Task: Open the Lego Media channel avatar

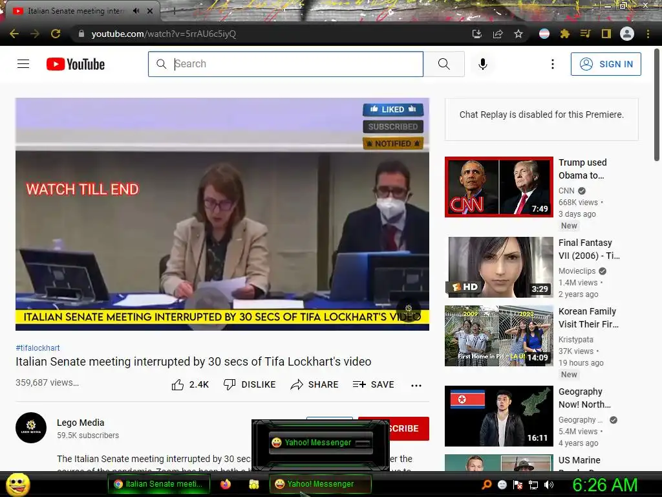Action: 31,428
